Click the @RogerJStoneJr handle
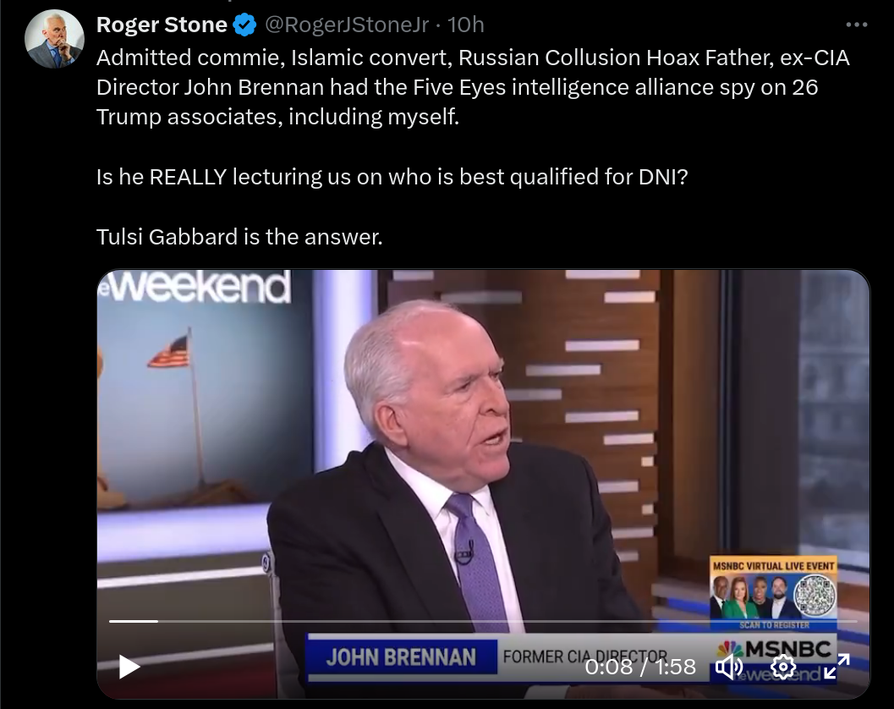This screenshot has width=894, height=709. (x=347, y=25)
